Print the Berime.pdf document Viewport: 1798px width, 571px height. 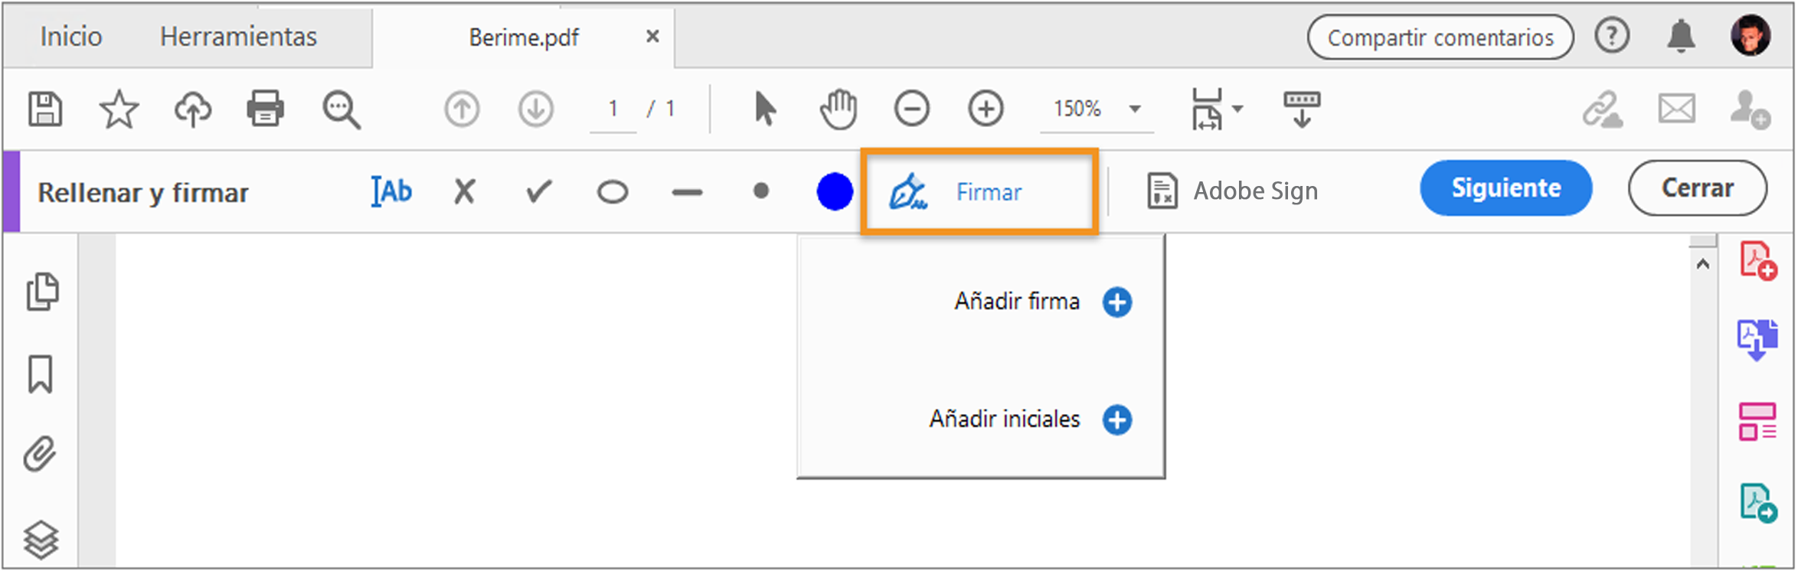[264, 109]
